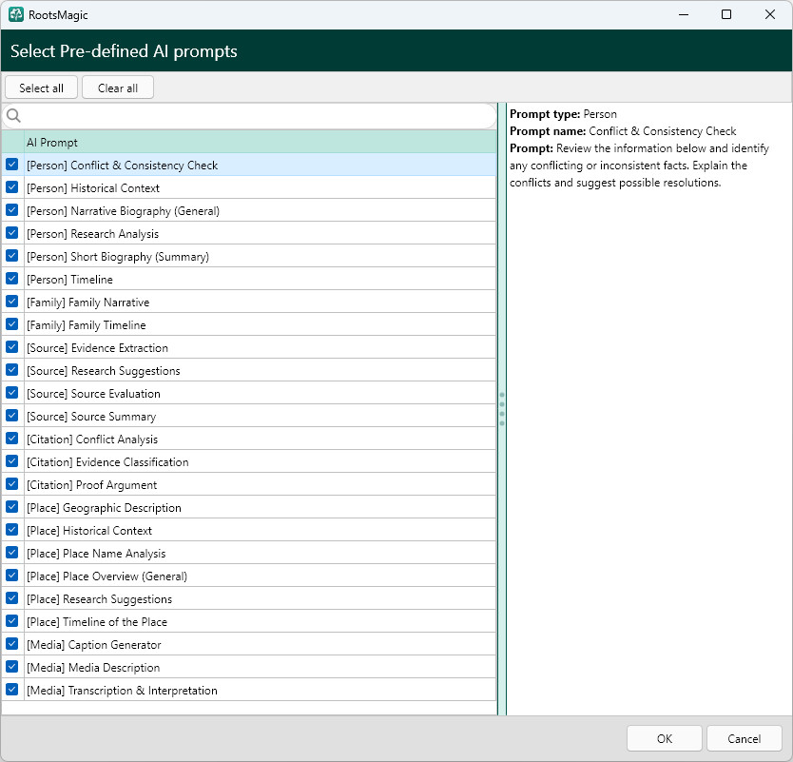
Task: Toggle the Source Evaluation checkbox
Action: click(12, 393)
